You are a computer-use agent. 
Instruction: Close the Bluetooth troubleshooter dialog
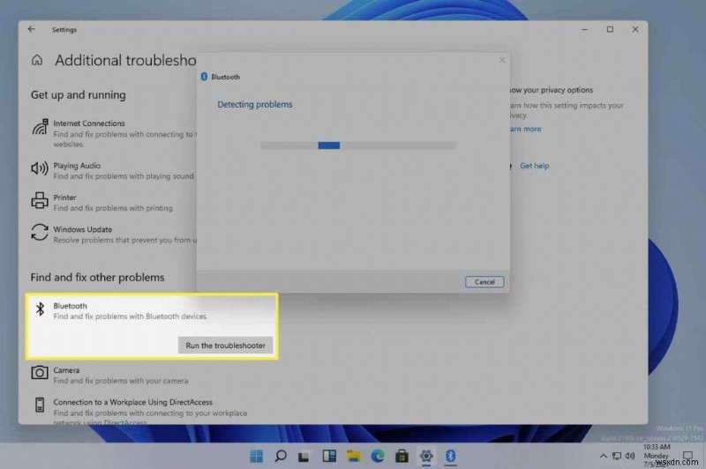(502, 60)
